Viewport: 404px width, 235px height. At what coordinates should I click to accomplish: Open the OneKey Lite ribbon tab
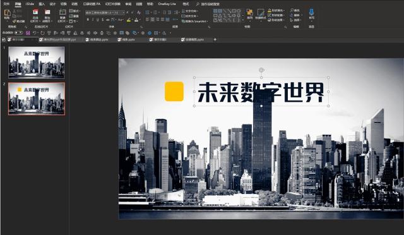(x=167, y=4)
